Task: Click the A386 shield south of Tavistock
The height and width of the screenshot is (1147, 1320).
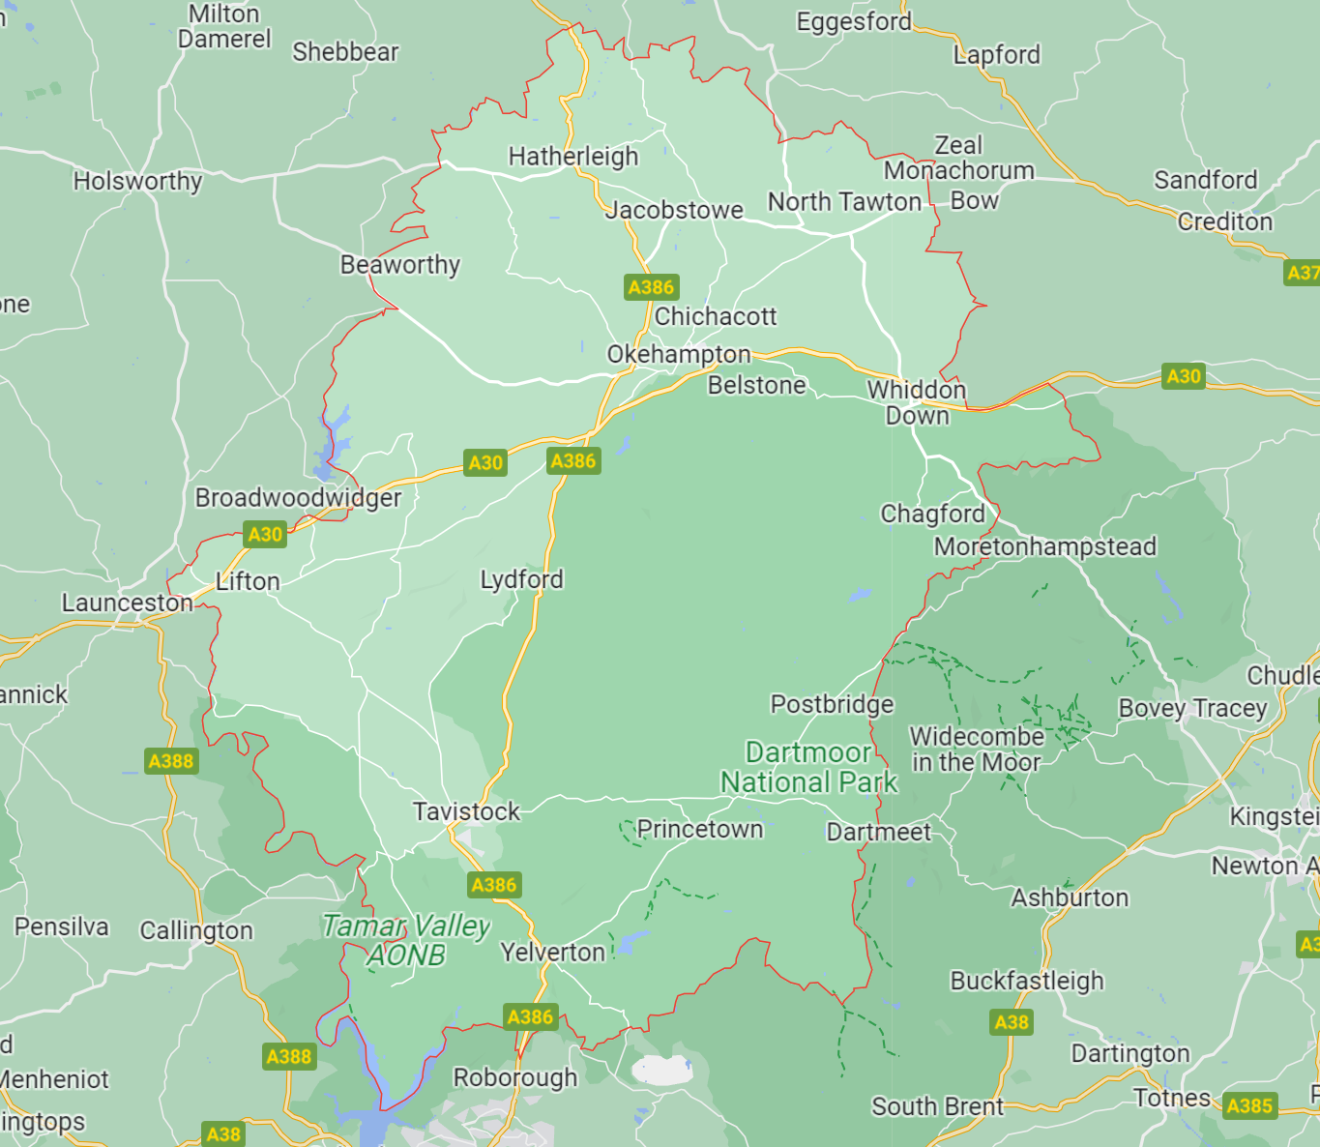Action: pos(494,885)
